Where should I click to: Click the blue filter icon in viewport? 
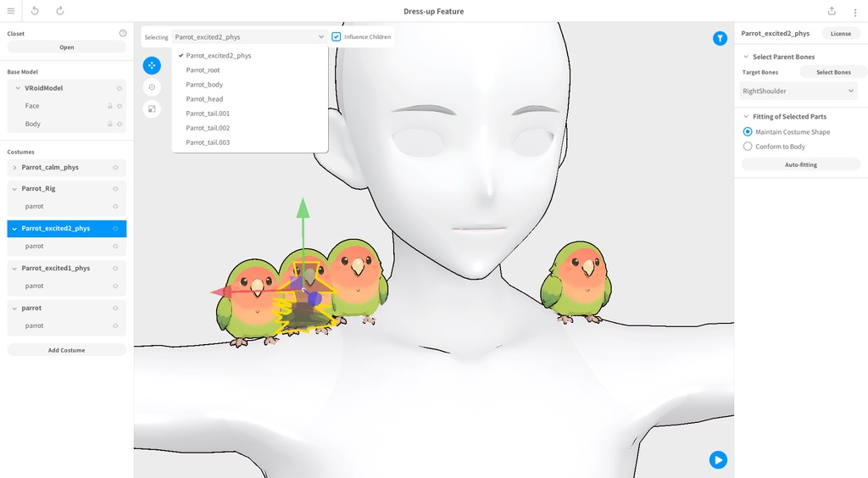coord(720,38)
